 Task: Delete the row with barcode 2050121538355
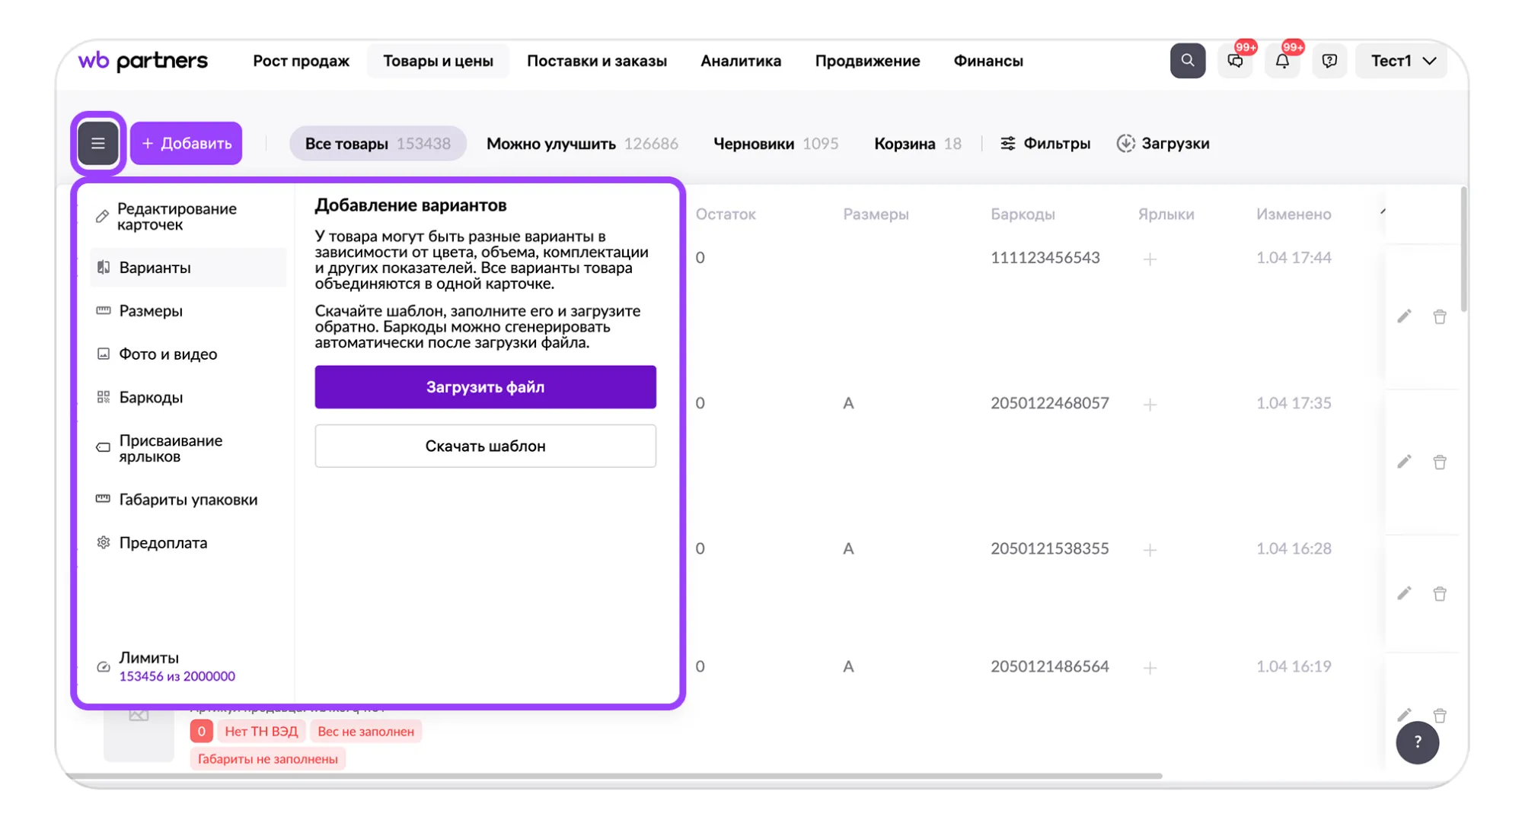pyautogui.click(x=1439, y=593)
